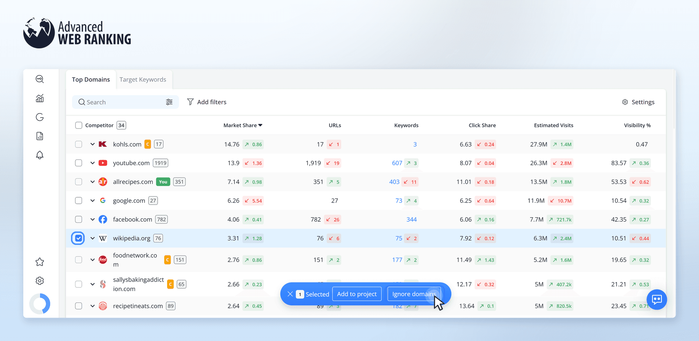
Task: Open the reports document sidebar icon
Action: point(40,136)
